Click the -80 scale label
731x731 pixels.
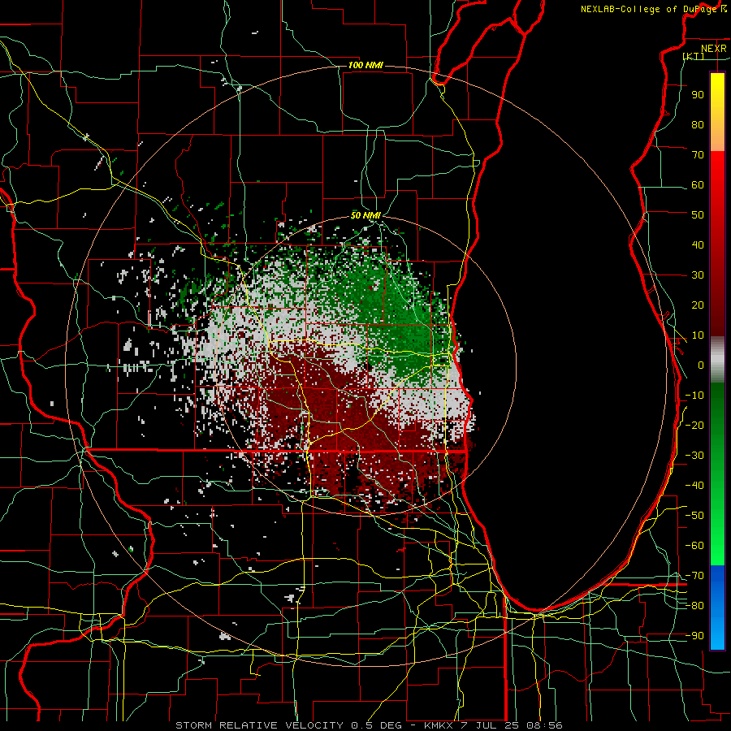694,606
